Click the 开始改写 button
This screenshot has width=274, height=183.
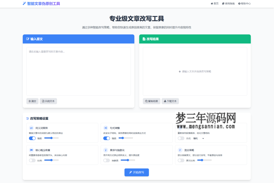tap(136, 172)
